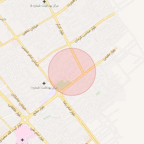144x144 pixels.
Task: Click the بلوار طالقانی street label
Action: (x=14, y=111)
